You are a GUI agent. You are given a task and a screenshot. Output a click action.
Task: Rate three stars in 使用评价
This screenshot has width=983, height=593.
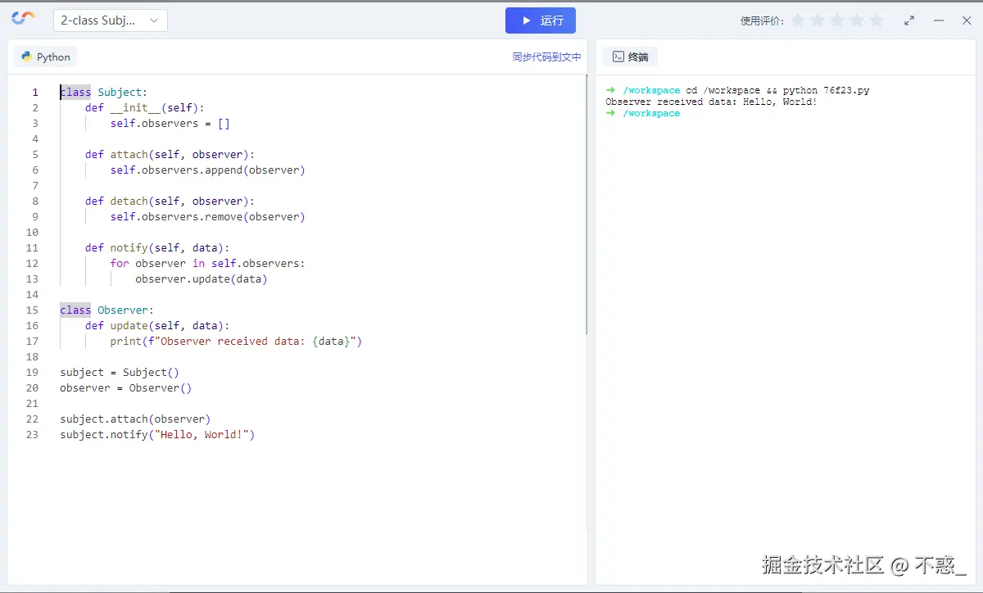(837, 20)
